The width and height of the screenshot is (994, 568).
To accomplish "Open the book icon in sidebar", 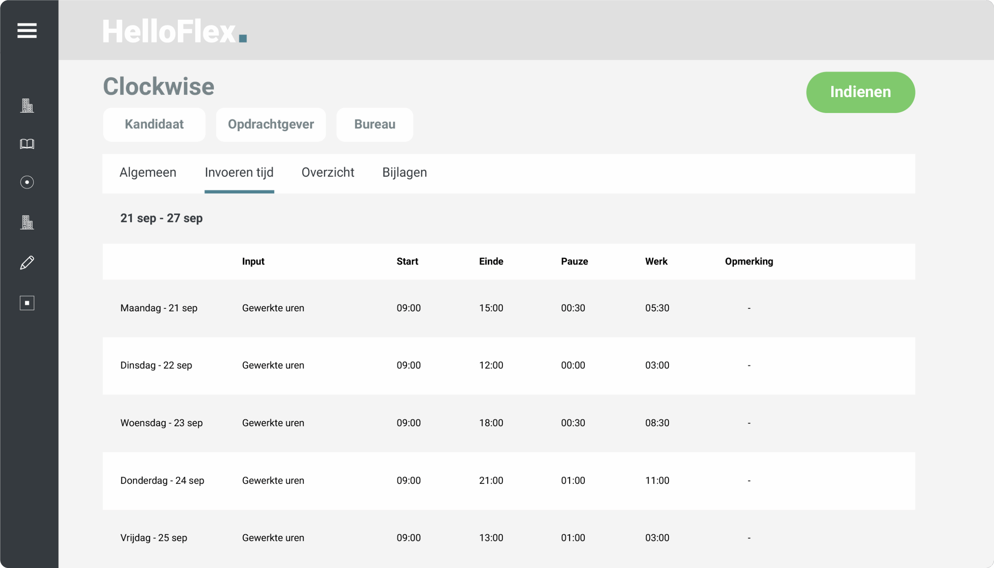I will coord(27,144).
